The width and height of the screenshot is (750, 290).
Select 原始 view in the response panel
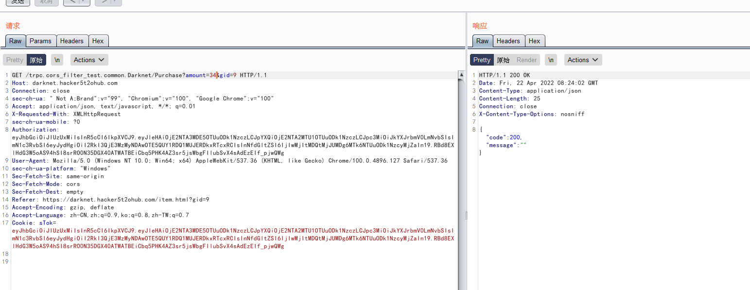(x=503, y=60)
